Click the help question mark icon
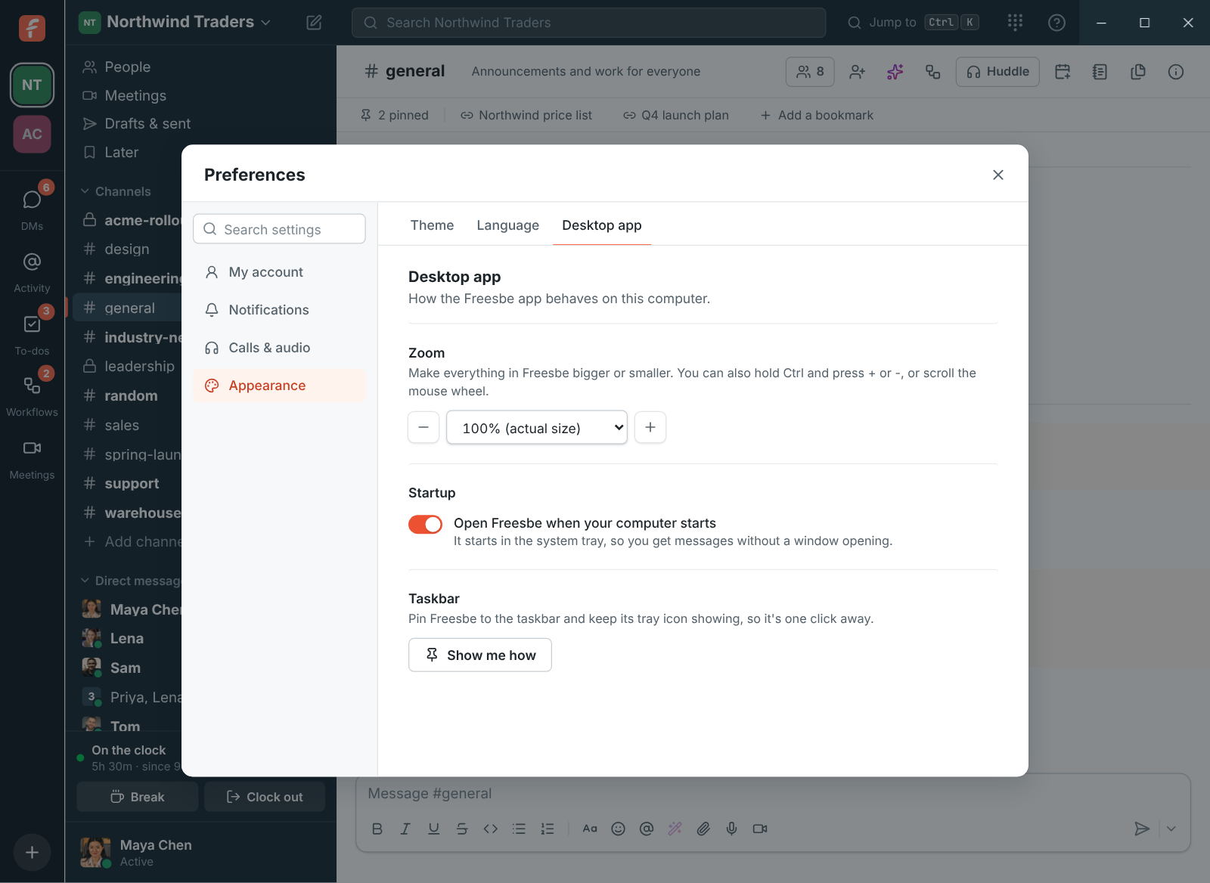Image resolution: width=1210 pixels, height=883 pixels. pyautogui.click(x=1056, y=23)
